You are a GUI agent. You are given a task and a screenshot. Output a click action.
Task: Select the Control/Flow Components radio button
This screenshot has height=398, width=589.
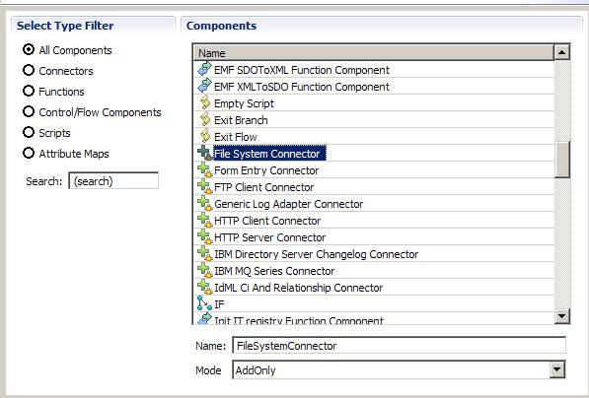(x=29, y=111)
